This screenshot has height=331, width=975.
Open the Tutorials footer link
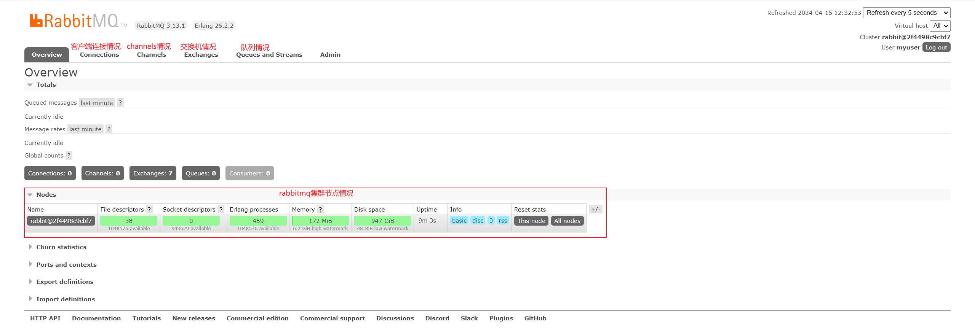[147, 318]
